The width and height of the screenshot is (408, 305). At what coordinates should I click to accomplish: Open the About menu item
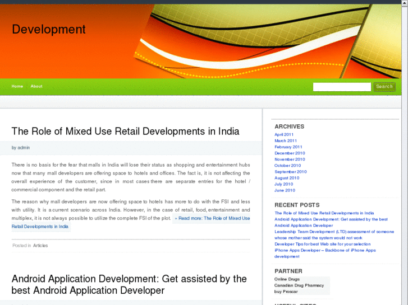pyautogui.click(x=36, y=86)
